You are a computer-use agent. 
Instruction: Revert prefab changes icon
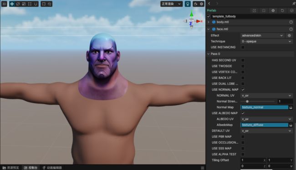tap(282, 10)
